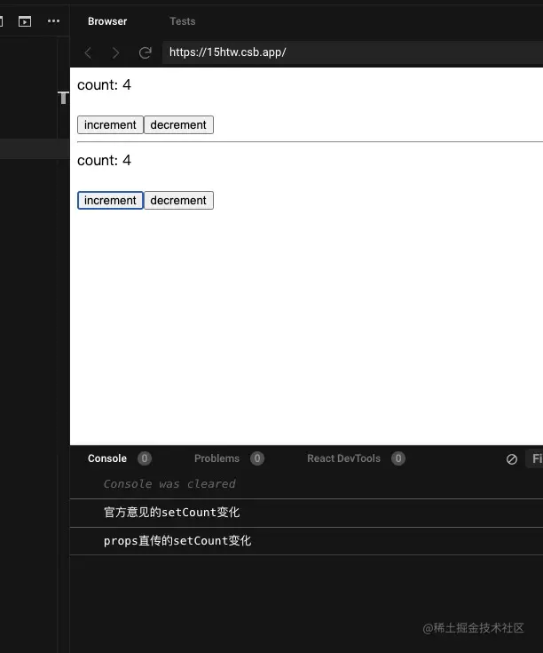The image size is (543, 653).
Task: Switch to the Tests tab
Action: click(182, 21)
